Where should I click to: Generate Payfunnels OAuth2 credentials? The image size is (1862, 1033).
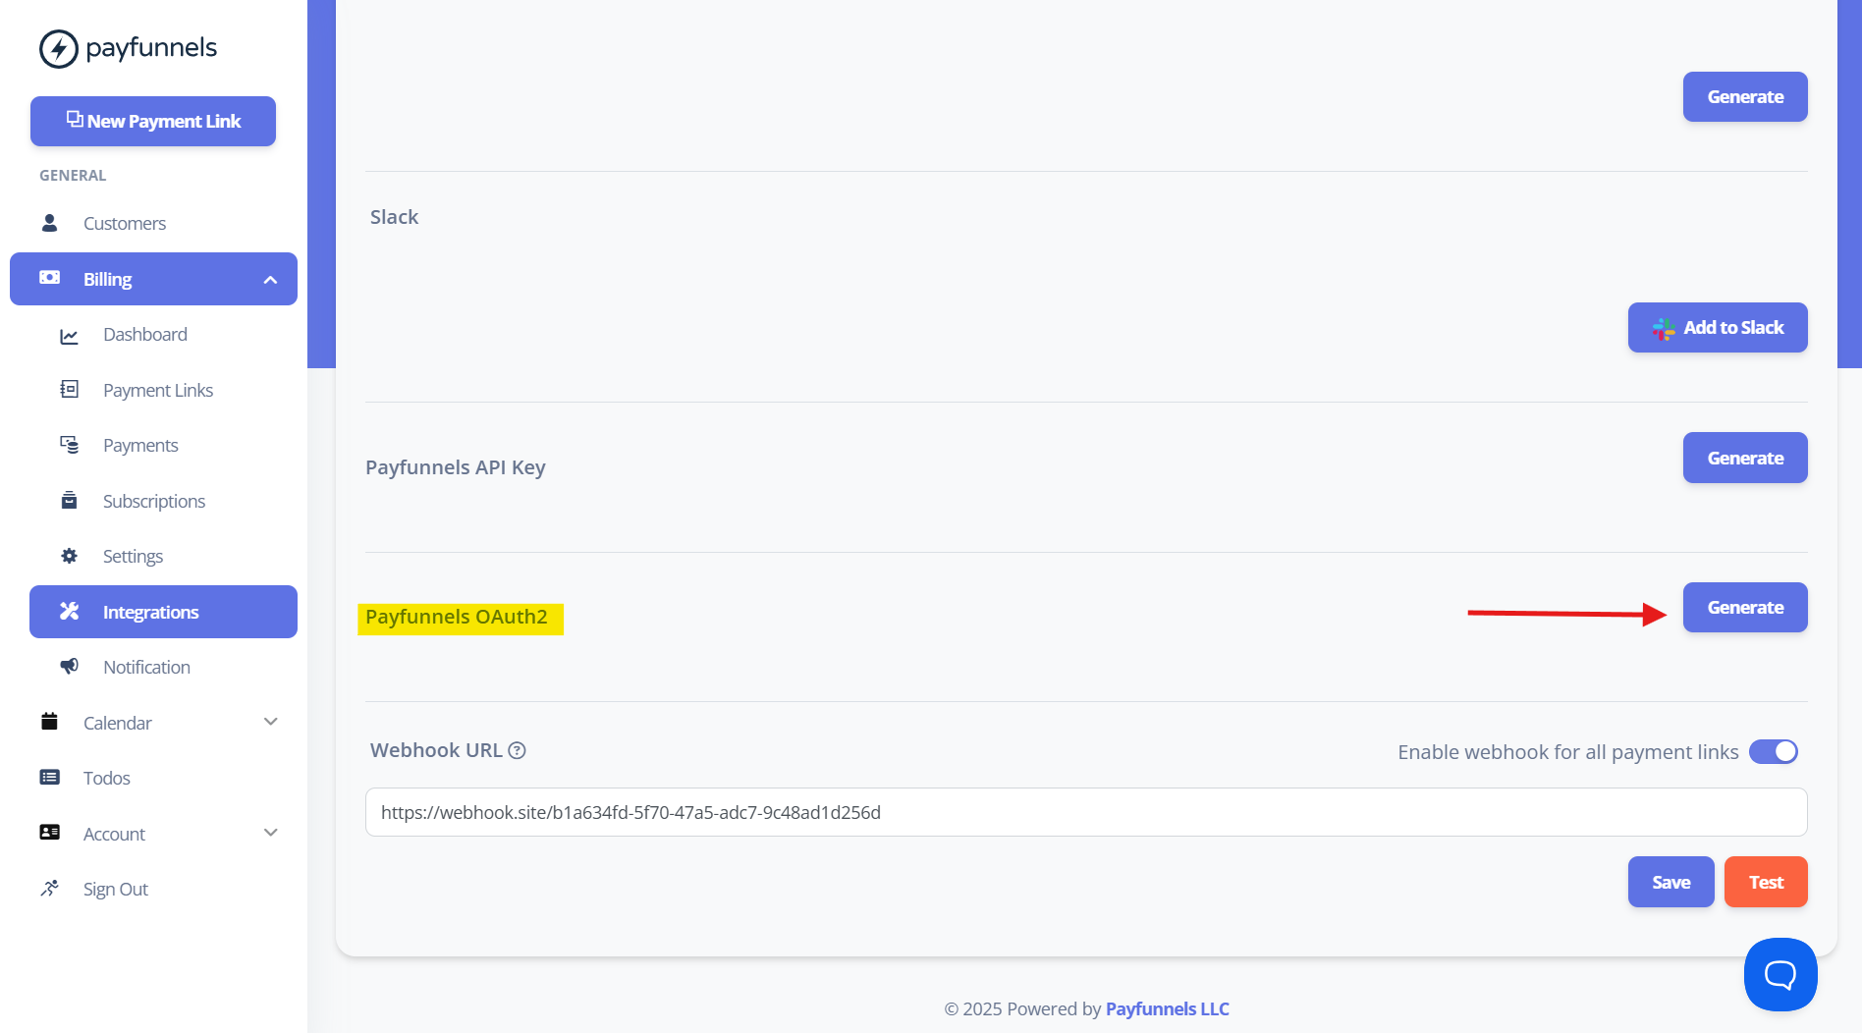1745,607
